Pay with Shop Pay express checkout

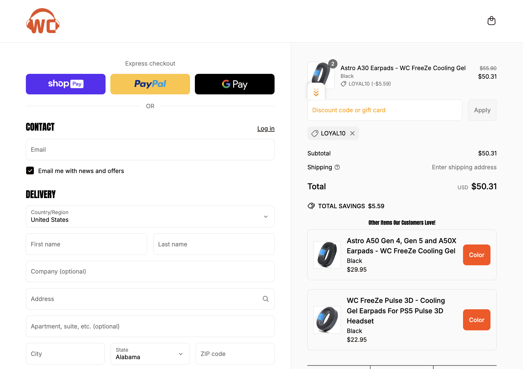[66, 84]
